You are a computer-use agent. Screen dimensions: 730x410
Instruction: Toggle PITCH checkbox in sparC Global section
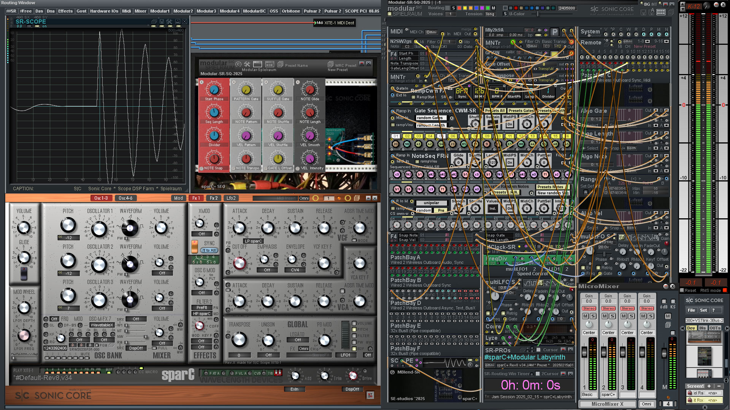[354, 330]
